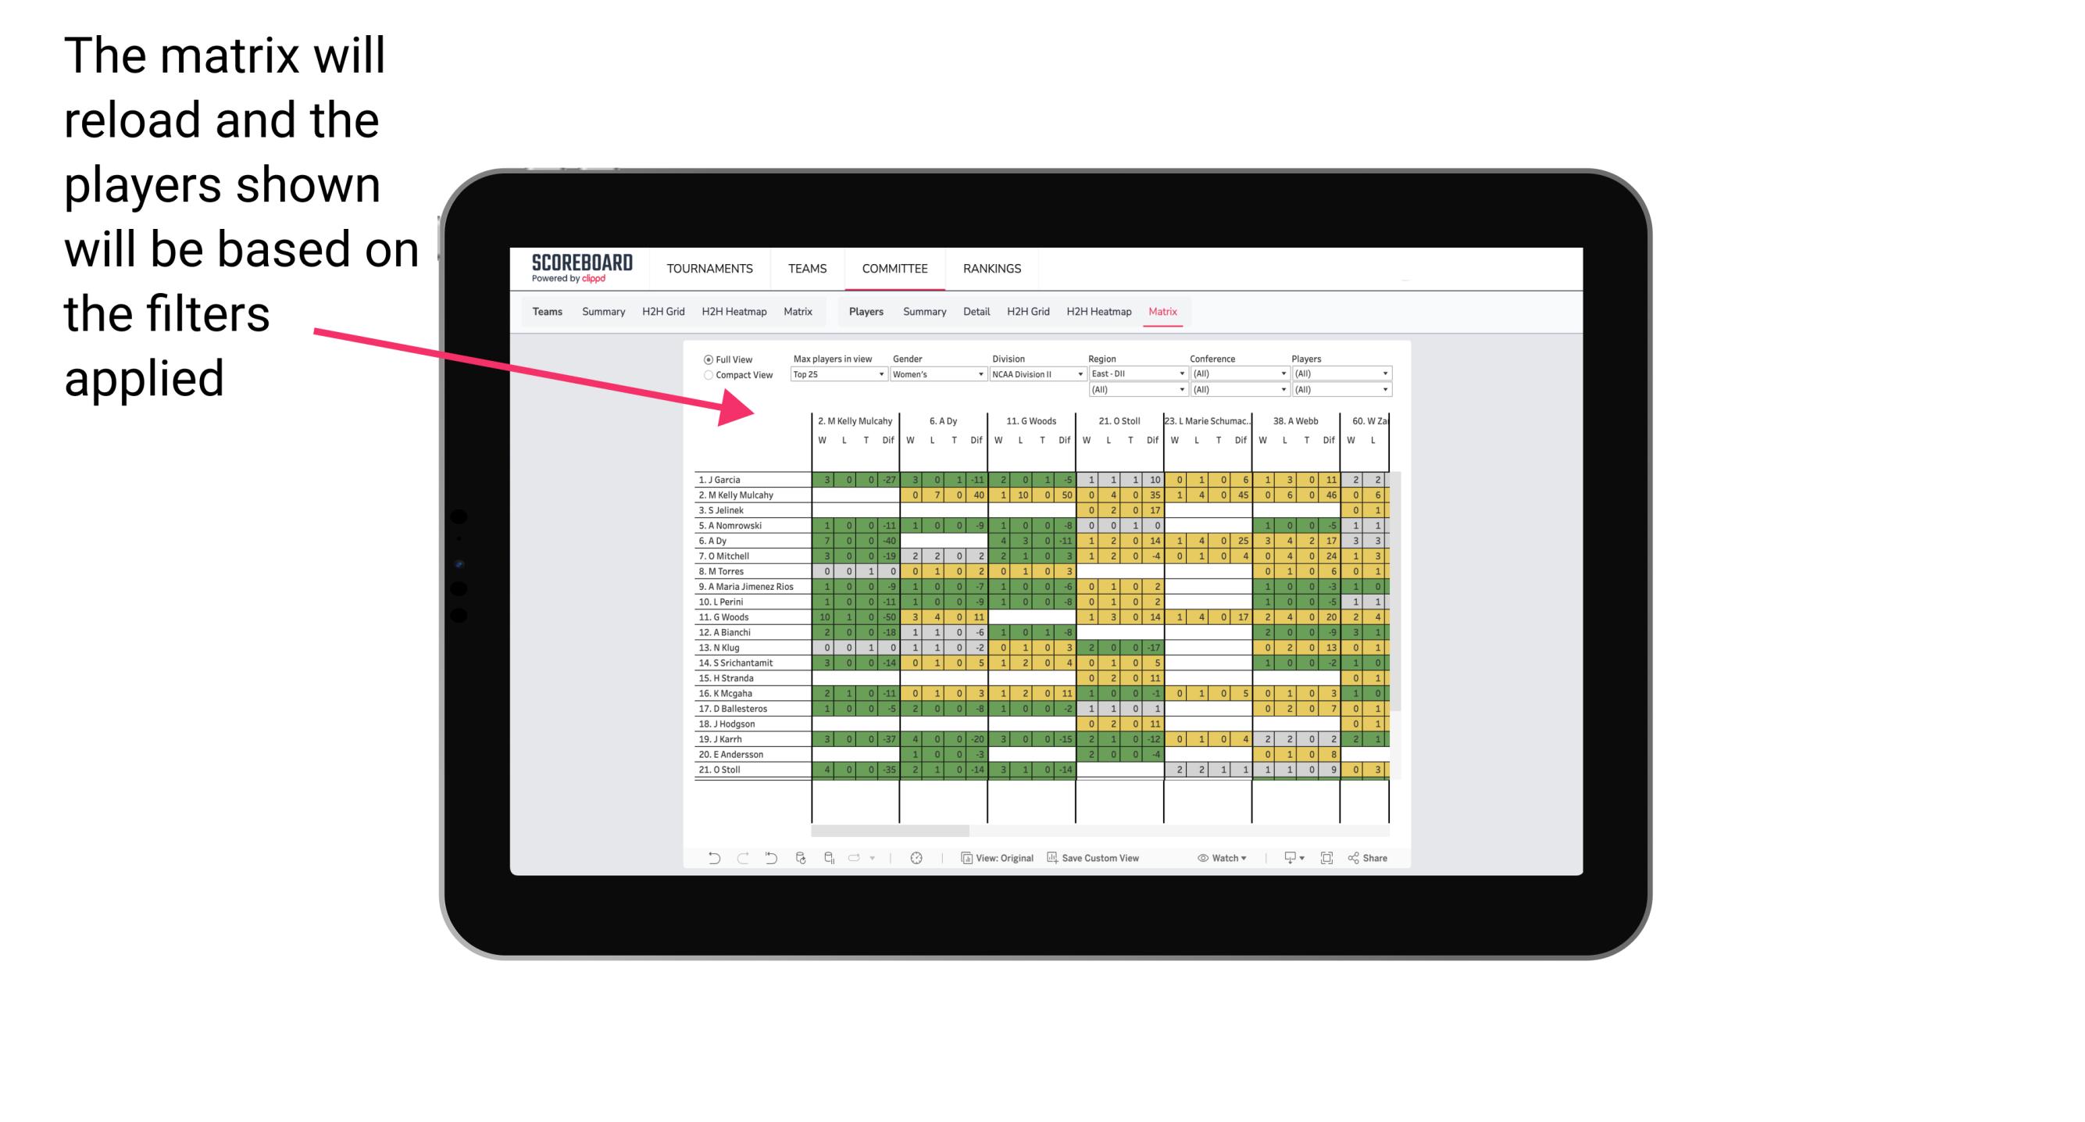This screenshot has width=2085, height=1122.
Task: Select Full View radio button
Action: pos(707,359)
